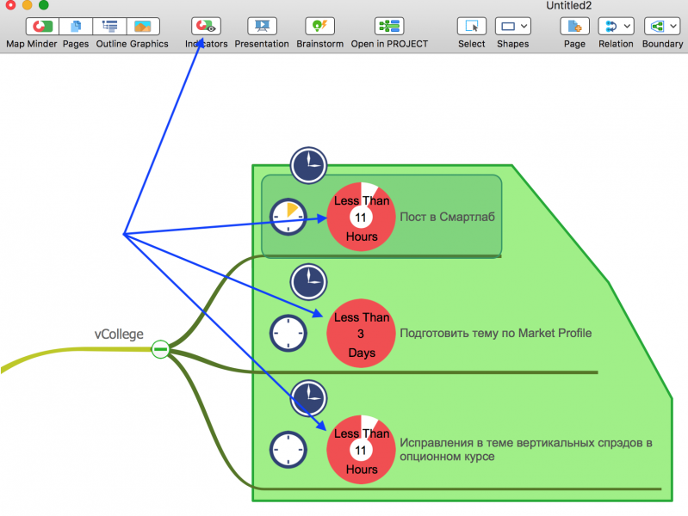
Task: Select the 'Подготовить тему по Market Profile' topic
Action: click(495, 333)
